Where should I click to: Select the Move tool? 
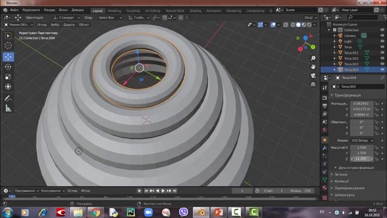[x=8, y=57]
